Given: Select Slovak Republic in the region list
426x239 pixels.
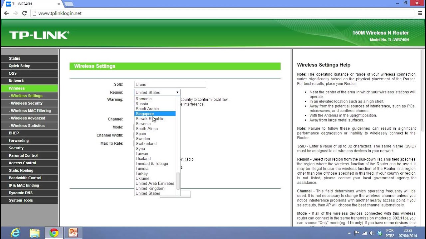Looking at the screenshot, I should (x=155, y=119).
